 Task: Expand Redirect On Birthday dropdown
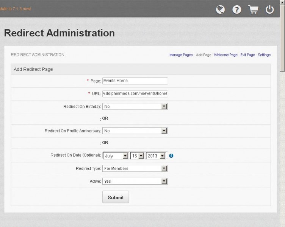[135, 107]
